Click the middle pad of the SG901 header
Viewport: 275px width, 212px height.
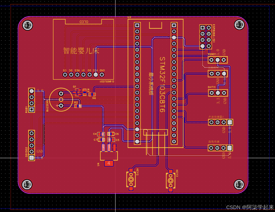tap(218, 60)
